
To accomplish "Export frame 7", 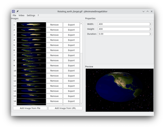I will (71, 55).
